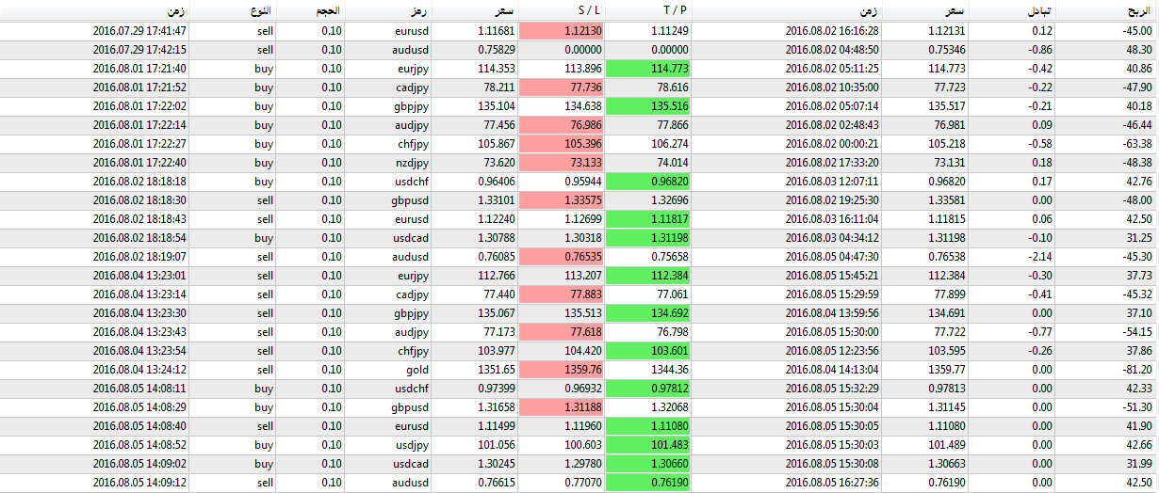1159x493 pixels.
Task: Select the open price 101.056
Action: coord(497,444)
